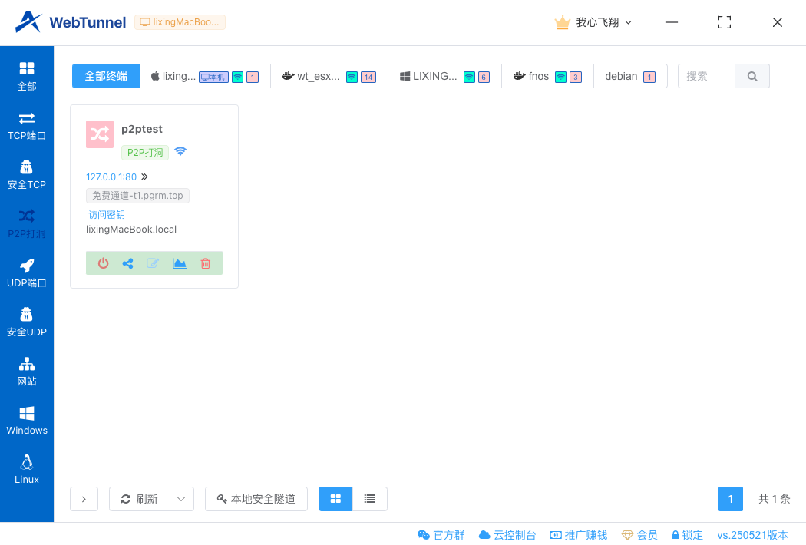This screenshot has width=806, height=545.
Task: Delete p2ptest using the trash icon
Action: pyautogui.click(x=205, y=263)
